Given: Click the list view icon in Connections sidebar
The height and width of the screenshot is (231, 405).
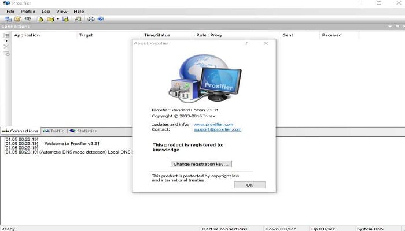Looking at the screenshot, I should click(6, 36).
